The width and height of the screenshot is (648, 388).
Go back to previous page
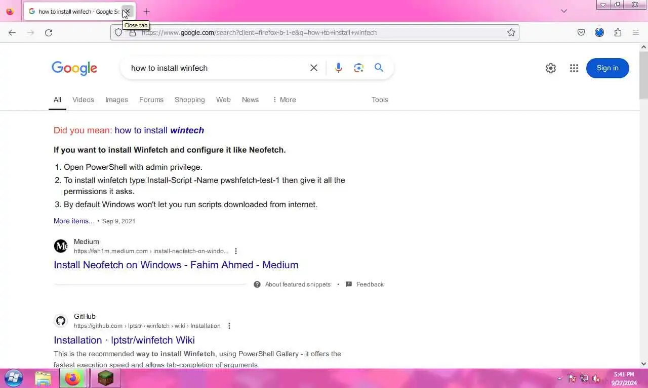(x=12, y=32)
